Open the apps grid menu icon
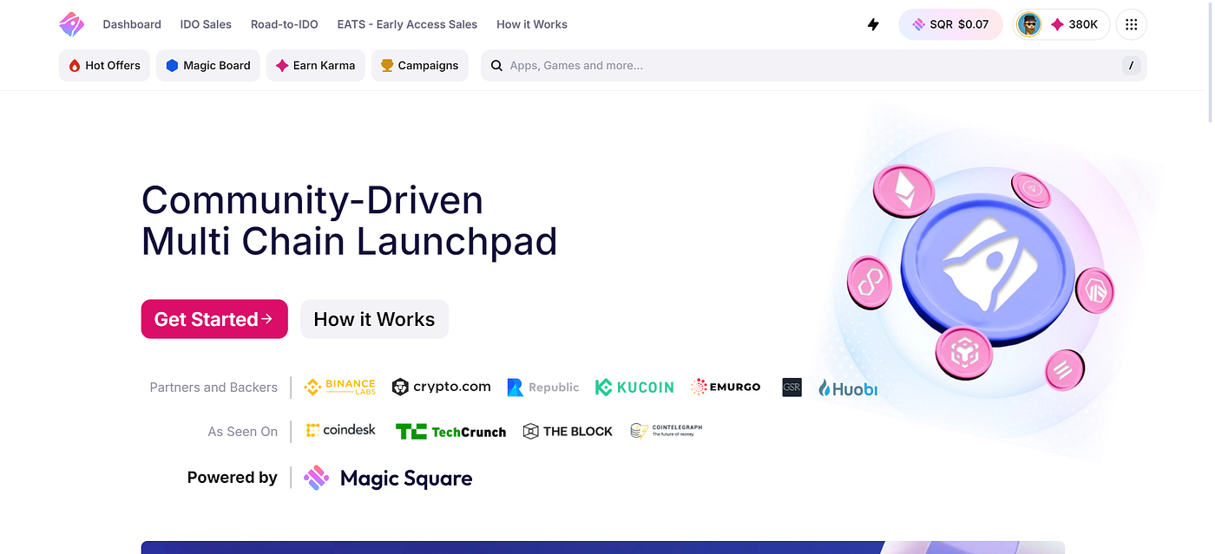Image resolution: width=1215 pixels, height=554 pixels. (x=1131, y=24)
